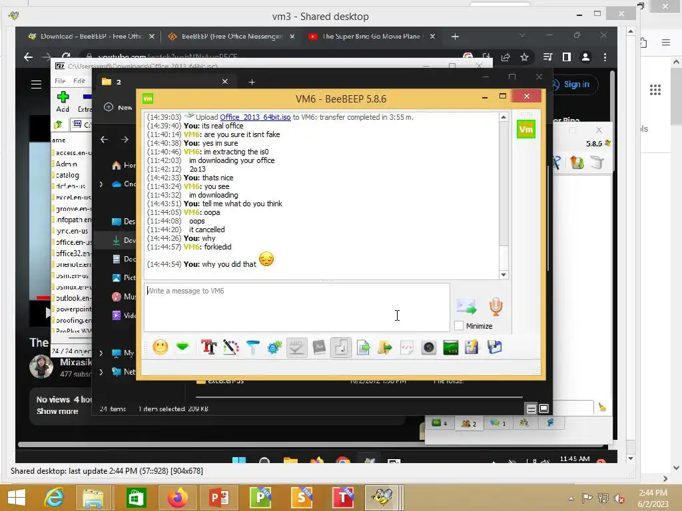Click chat history scrollbar up arrow
This screenshot has width=682, height=511.
coord(504,117)
